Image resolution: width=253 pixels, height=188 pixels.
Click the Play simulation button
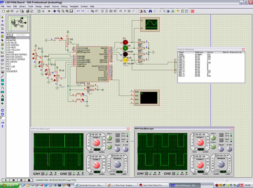[x=6, y=180]
